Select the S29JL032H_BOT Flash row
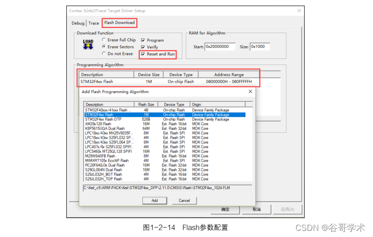 (165, 174)
